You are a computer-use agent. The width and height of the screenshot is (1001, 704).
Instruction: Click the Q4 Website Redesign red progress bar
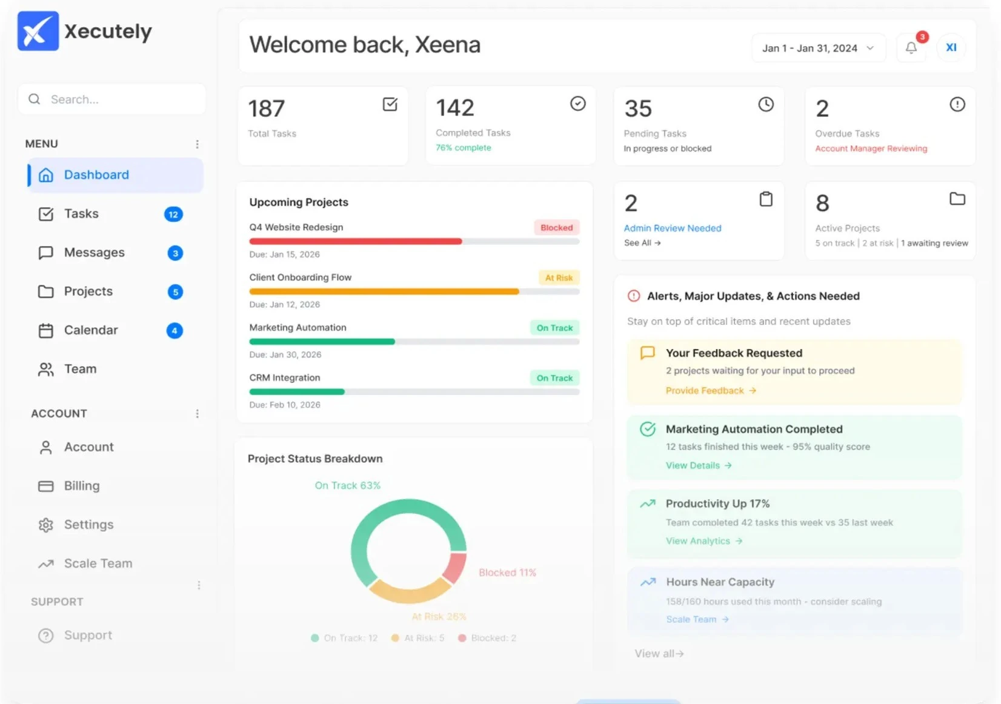(x=356, y=241)
